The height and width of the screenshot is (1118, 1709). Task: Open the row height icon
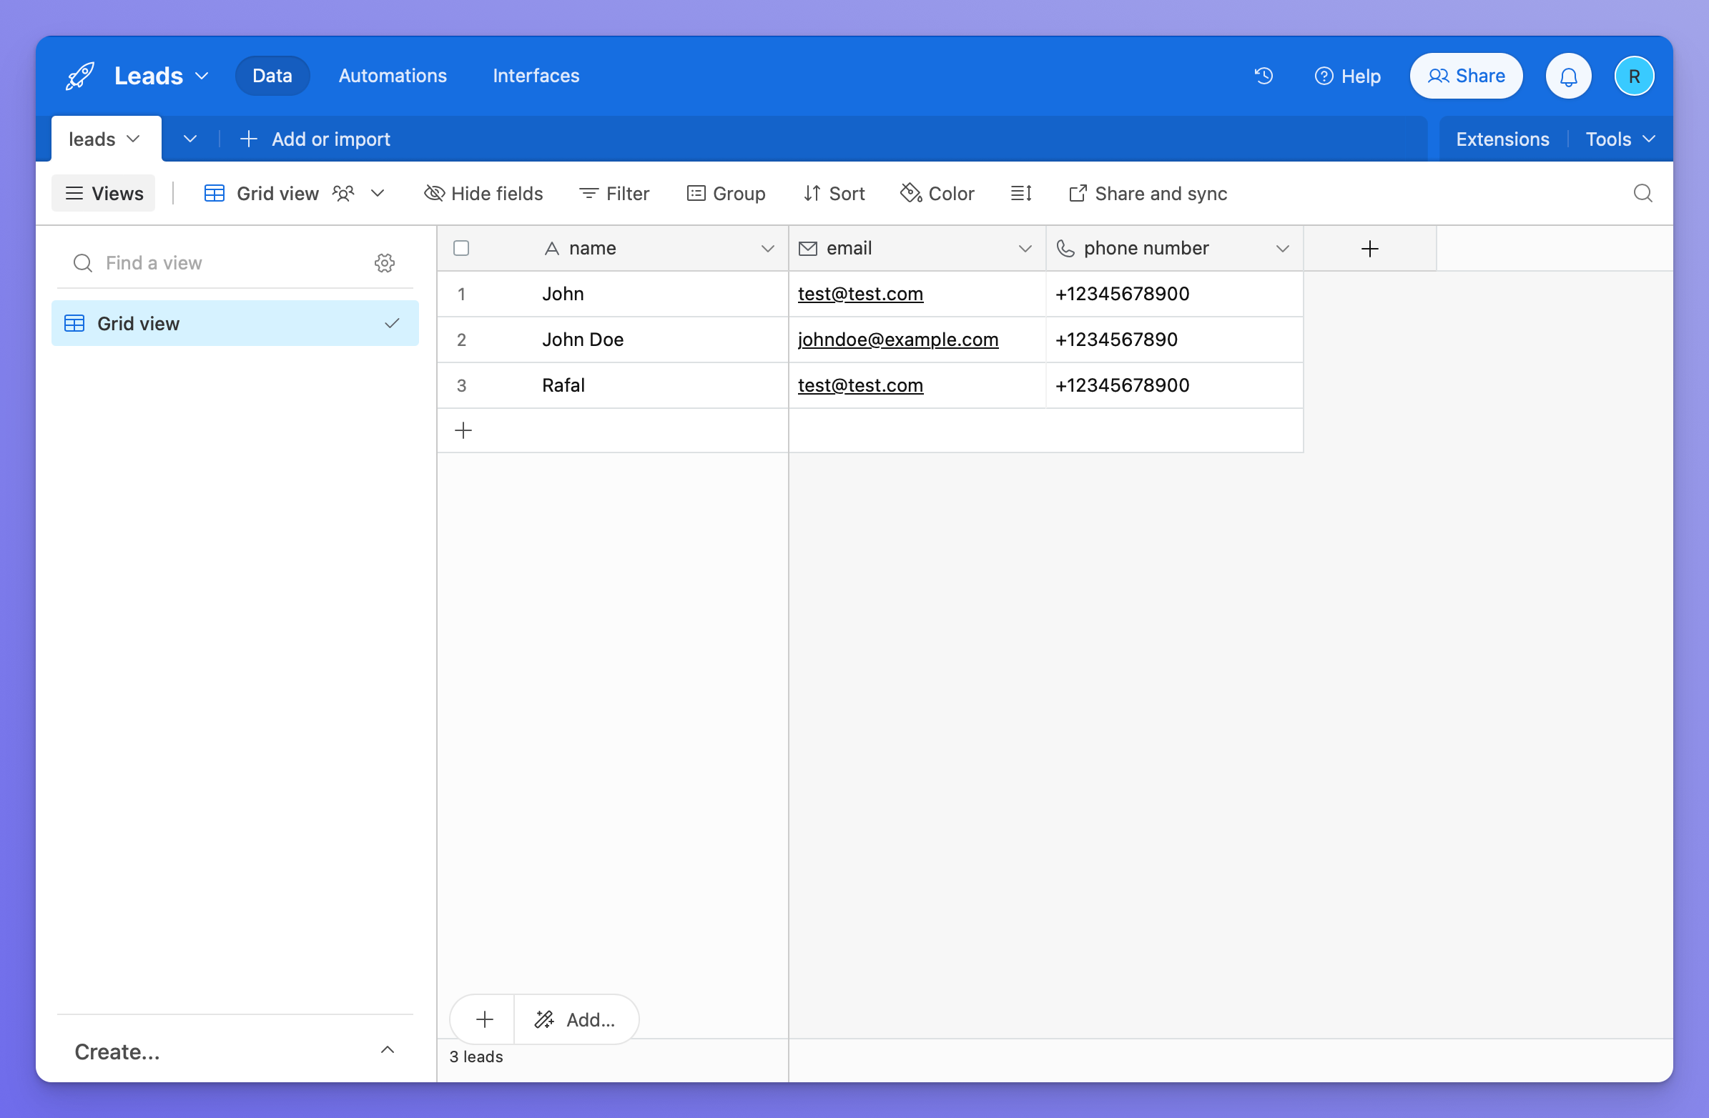(1020, 193)
